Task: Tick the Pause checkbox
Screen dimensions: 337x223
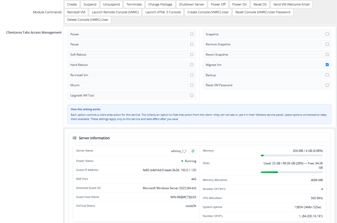Action: click(x=192, y=44)
